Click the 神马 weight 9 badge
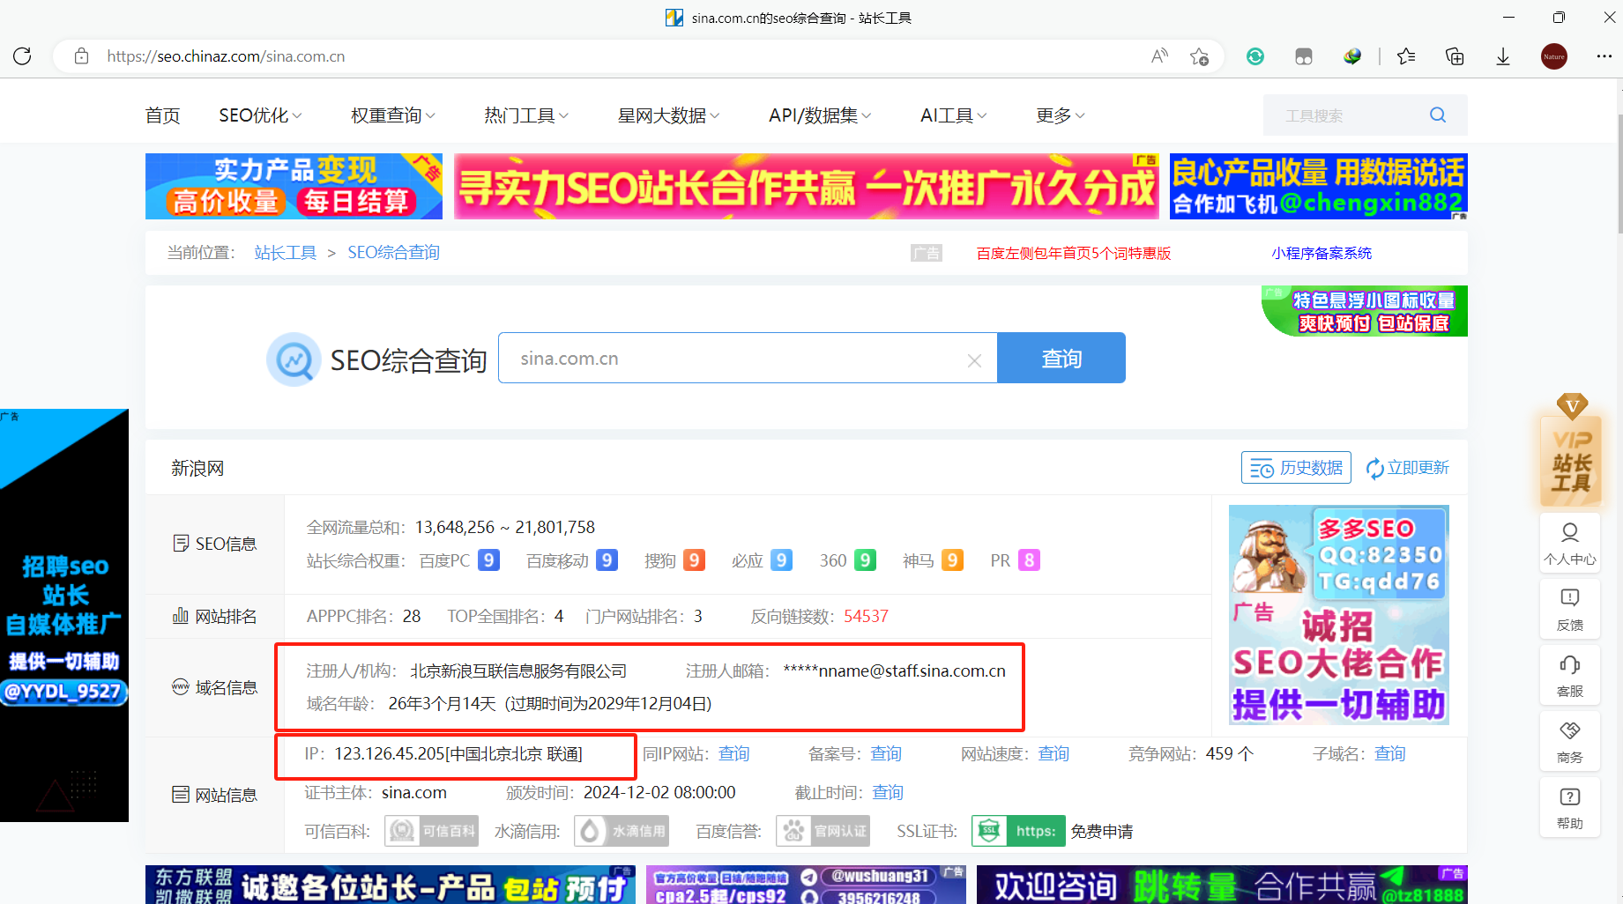This screenshot has height=904, width=1623. click(952, 560)
